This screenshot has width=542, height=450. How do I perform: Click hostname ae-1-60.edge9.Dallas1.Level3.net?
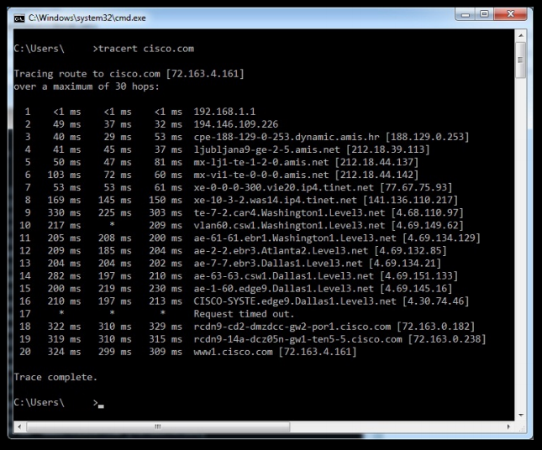(284, 289)
